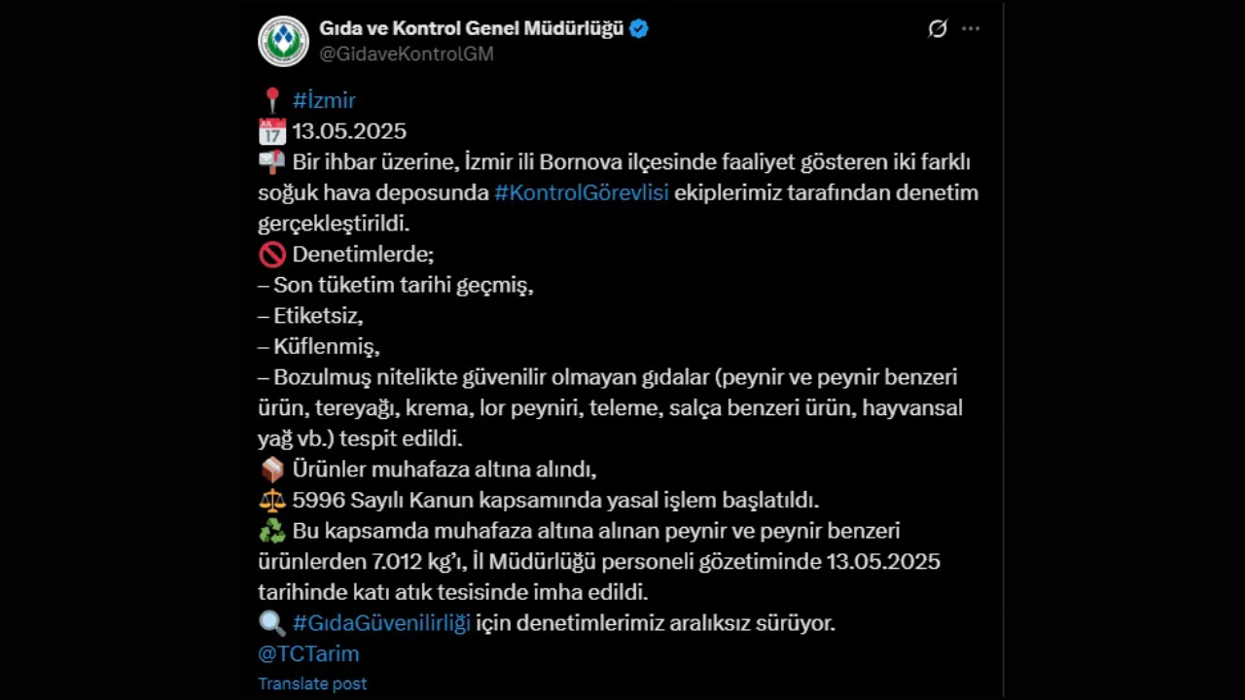Open the Gıda ve Kontrol profile avatar
The height and width of the screenshot is (700, 1245).
[283, 42]
